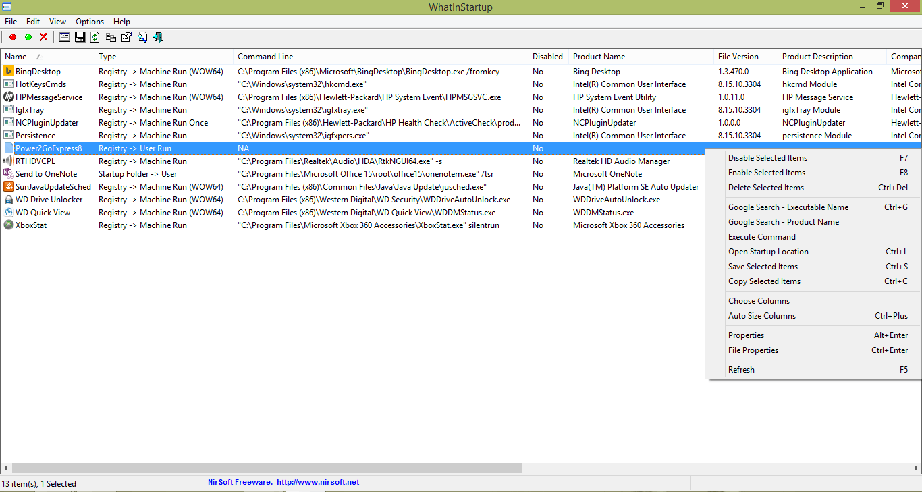Click the horizontal scrollbar left arrow

click(x=6, y=468)
